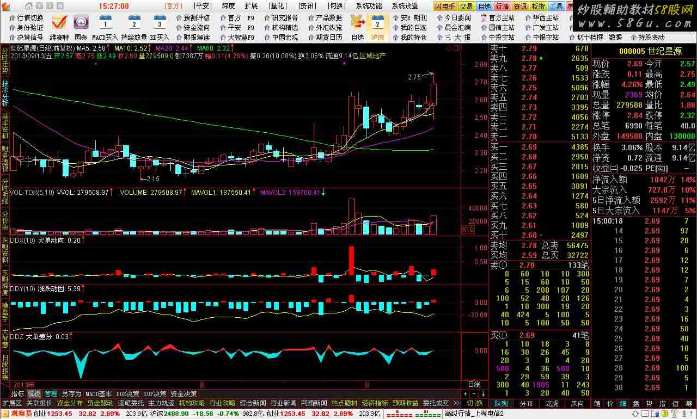Open 研究报告 shortcut

[x=281, y=17]
